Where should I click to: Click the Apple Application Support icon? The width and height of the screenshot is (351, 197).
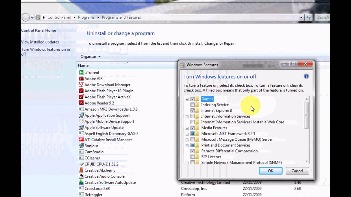81,115
